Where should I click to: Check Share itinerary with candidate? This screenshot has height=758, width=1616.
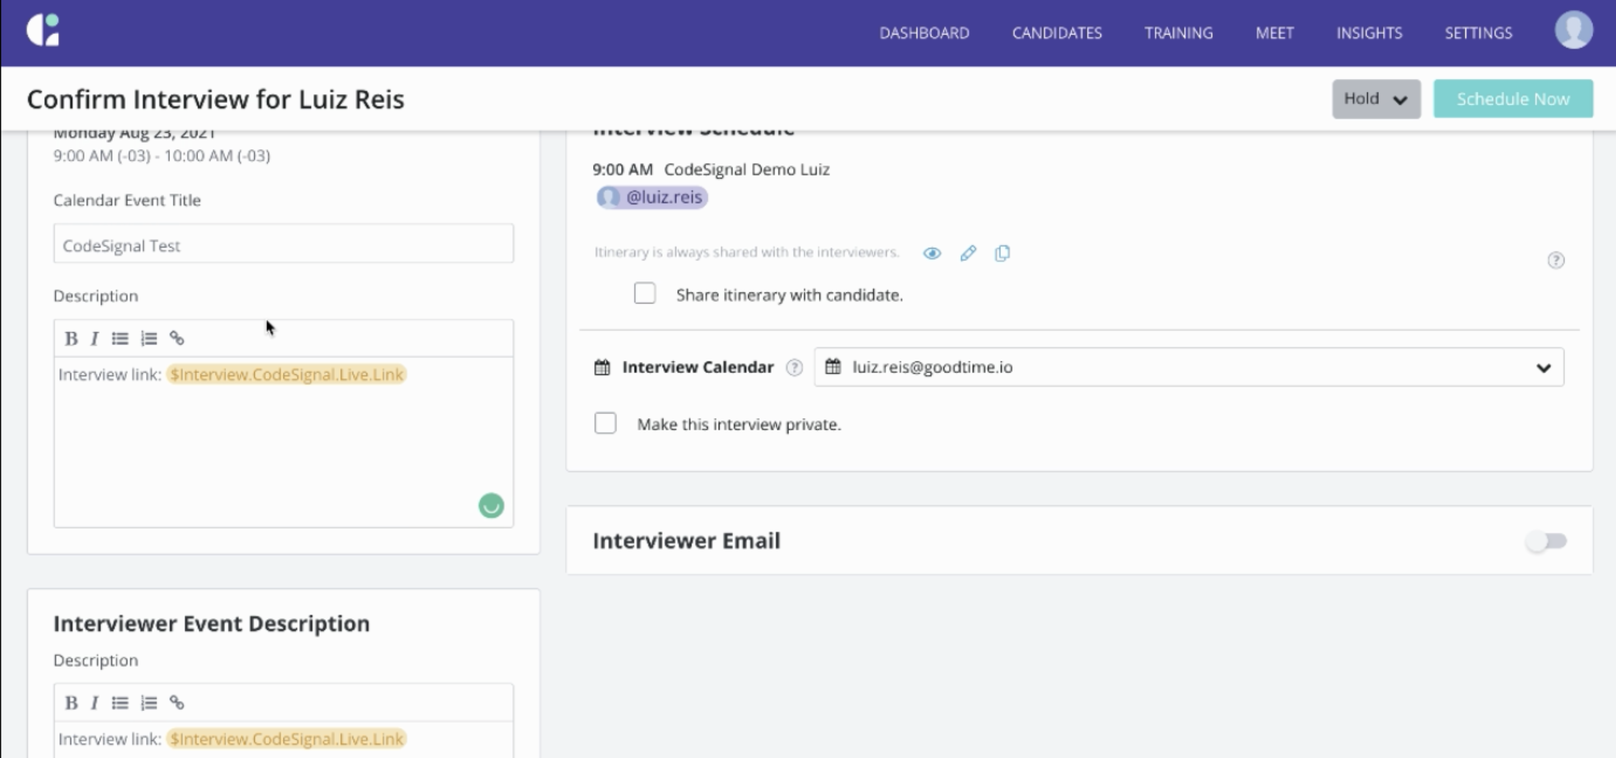[644, 293]
